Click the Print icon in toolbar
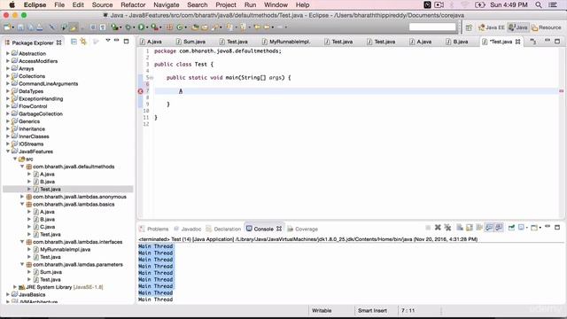 39,27
